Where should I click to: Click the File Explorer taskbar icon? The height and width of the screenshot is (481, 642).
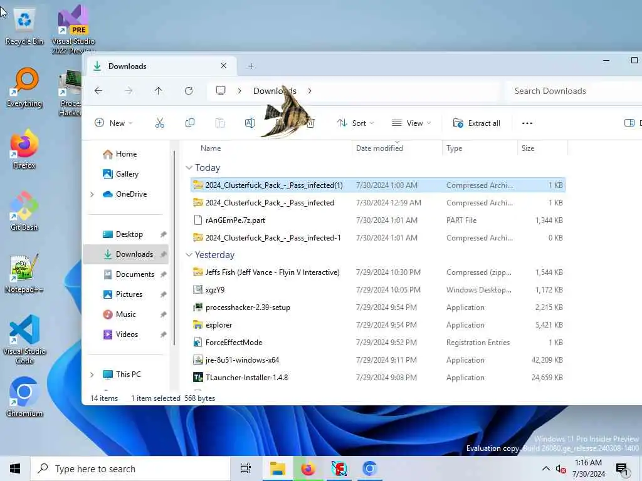point(278,468)
